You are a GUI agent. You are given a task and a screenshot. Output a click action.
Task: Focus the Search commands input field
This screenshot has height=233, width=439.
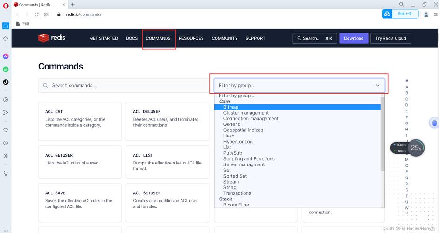click(124, 85)
